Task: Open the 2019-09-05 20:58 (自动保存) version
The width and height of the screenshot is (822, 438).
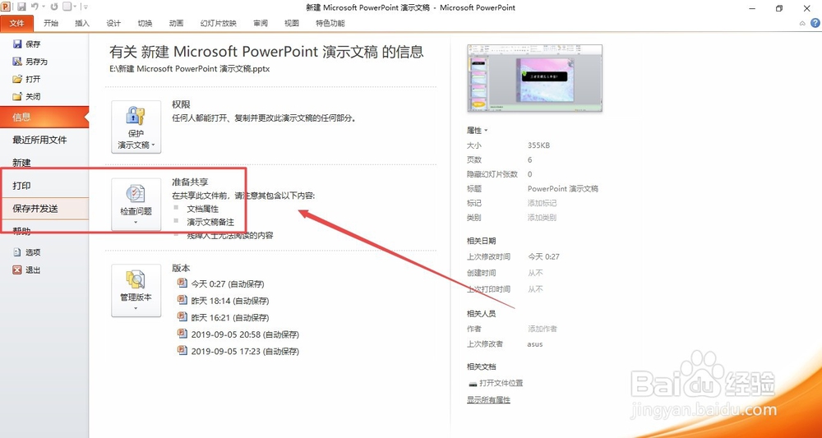Action: pyautogui.click(x=238, y=334)
